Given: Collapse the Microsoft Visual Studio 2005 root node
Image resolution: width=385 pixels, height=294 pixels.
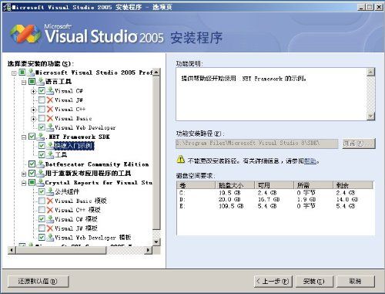Looking at the screenshot, I should [15, 73].
